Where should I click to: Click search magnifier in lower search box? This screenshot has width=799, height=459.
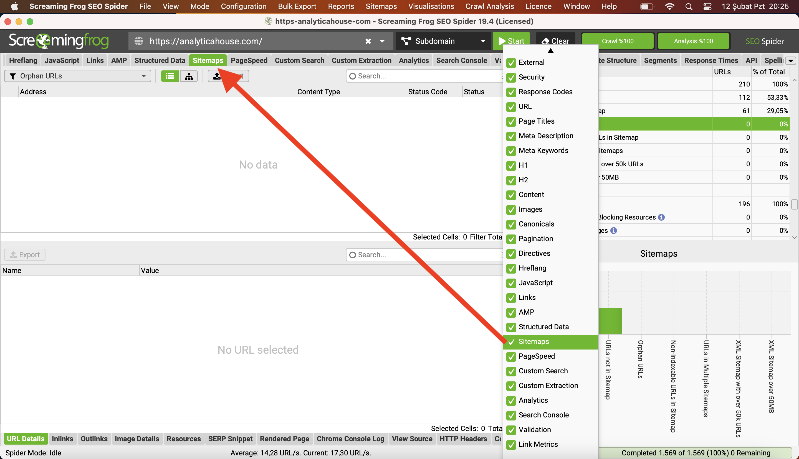click(353, 255)
